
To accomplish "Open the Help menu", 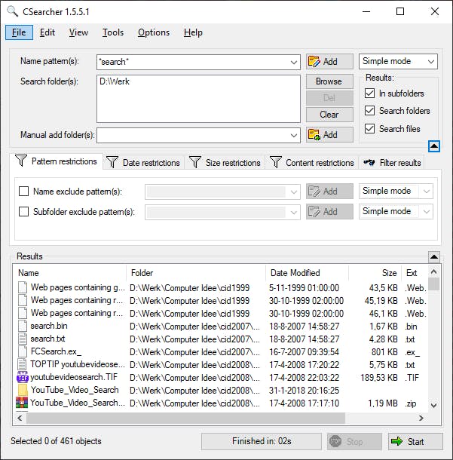I will coord(193,32).
